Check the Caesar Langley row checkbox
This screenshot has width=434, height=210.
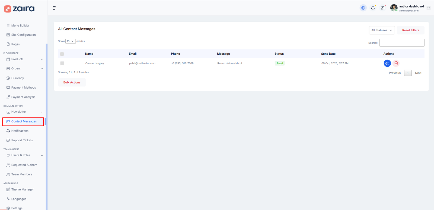click(62, 63)
